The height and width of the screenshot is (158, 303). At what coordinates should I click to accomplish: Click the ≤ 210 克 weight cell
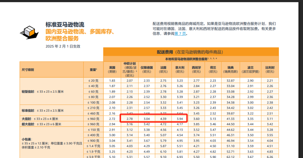pyautogui.click(x=93, y=108)
